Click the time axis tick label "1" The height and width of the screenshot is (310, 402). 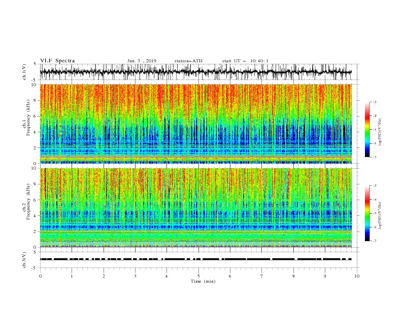pyautogui.click(x=72, y=276)
